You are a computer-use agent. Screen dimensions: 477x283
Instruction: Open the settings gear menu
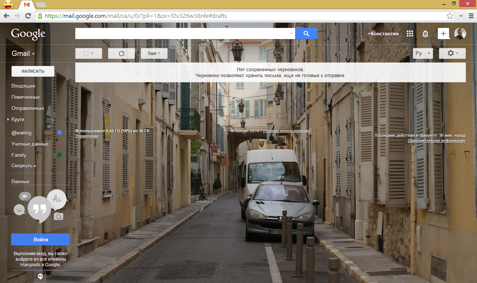pos(452,53)
